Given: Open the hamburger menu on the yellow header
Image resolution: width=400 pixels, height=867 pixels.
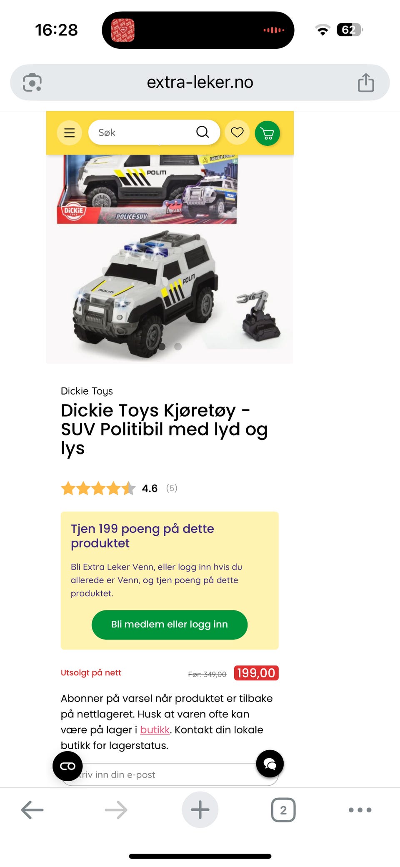Looking at the screenshot, I should (x=69, y=133).
